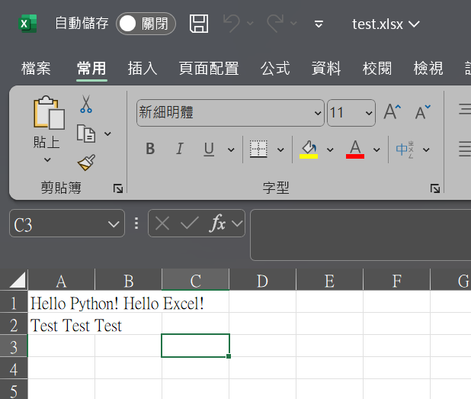471x399 pixels.
Task: Select column A header
Action: click(61, 280)
